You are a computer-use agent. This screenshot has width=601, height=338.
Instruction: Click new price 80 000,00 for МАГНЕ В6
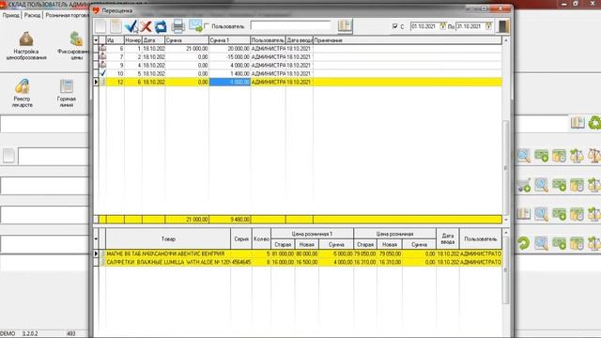[x=307, y=253]
